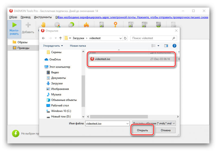Go back with the dialog's left arrow
This screenshot has height=151, width=217.
pyautogui.click(x=43, y=38)
